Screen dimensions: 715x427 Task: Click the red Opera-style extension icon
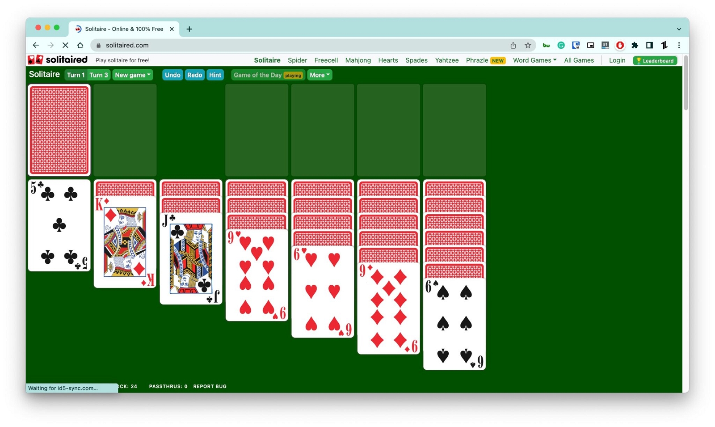click(620, 45)
